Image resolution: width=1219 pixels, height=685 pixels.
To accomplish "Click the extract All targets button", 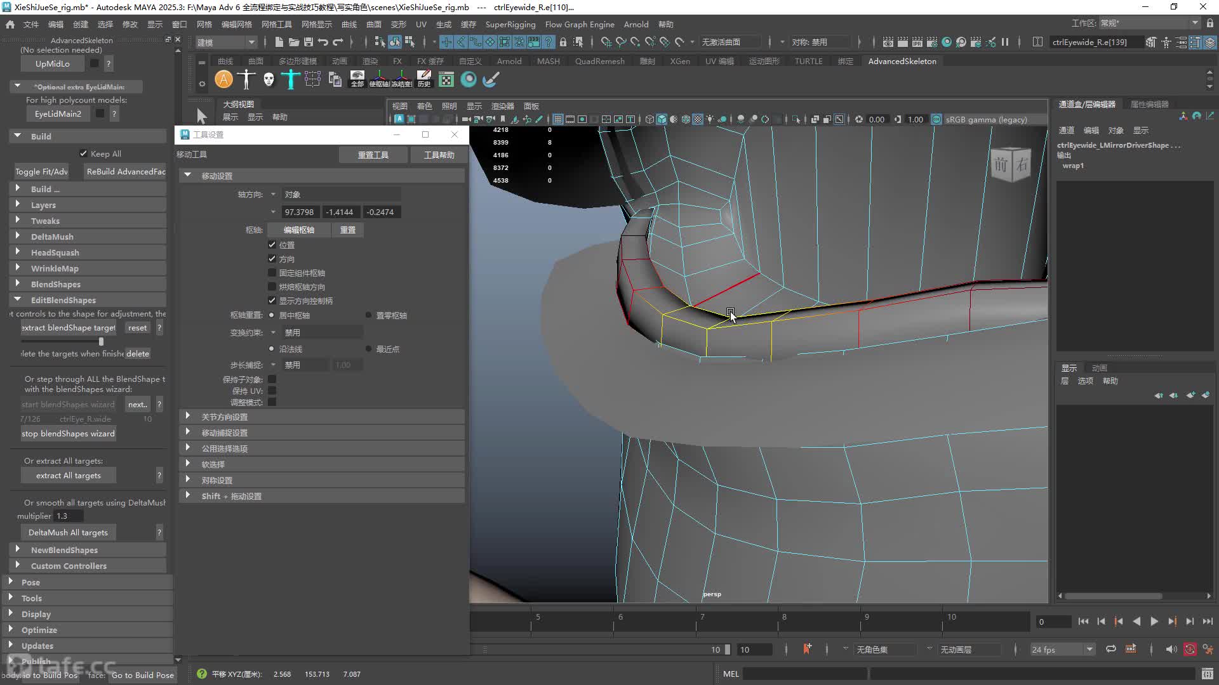I will [x=69, y=475].
